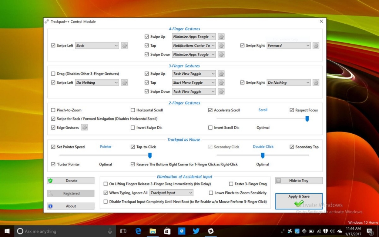Open Task View from the taskbar

tap(123, 231)
